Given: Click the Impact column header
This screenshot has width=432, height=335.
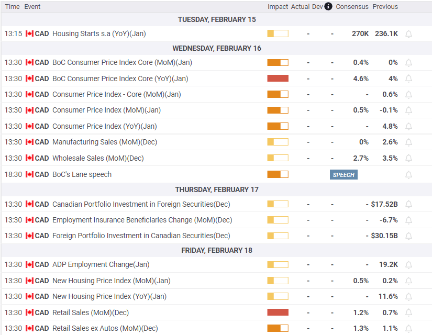Looking at the screenshot, I should pos(278,7).
